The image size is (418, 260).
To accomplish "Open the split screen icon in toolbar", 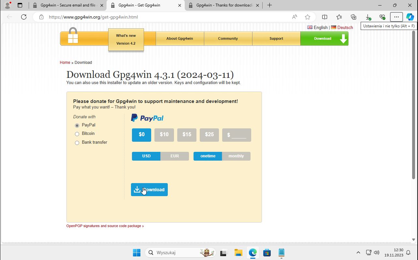I will coord(324,17).
